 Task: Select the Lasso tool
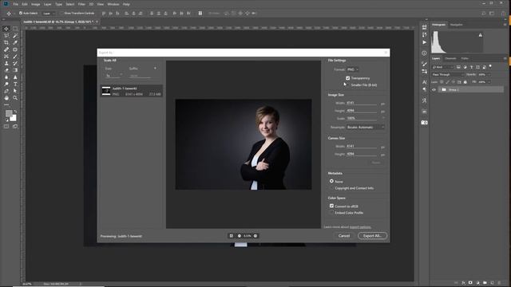point(6,35)
